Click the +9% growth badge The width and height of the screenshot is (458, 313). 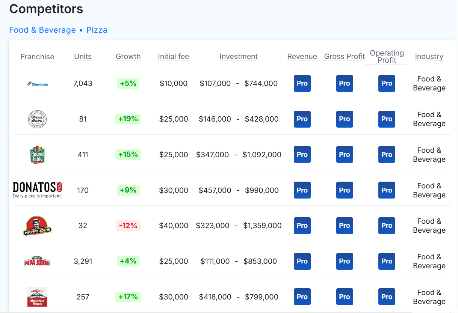(128, 190)
